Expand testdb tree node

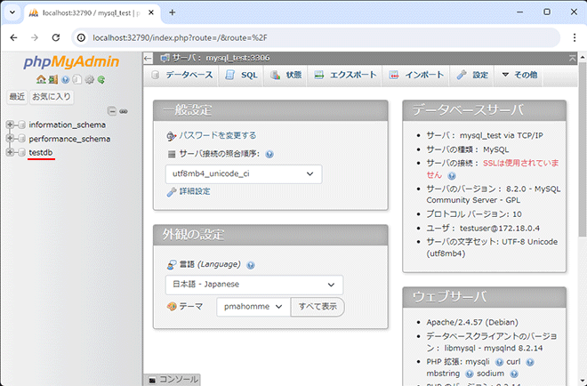point(10,153)
